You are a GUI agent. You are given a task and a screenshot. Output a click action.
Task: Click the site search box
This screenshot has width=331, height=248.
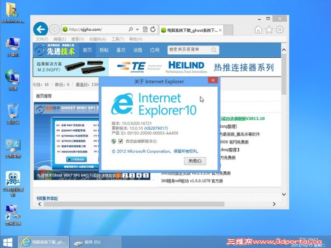tap(189, 50)
